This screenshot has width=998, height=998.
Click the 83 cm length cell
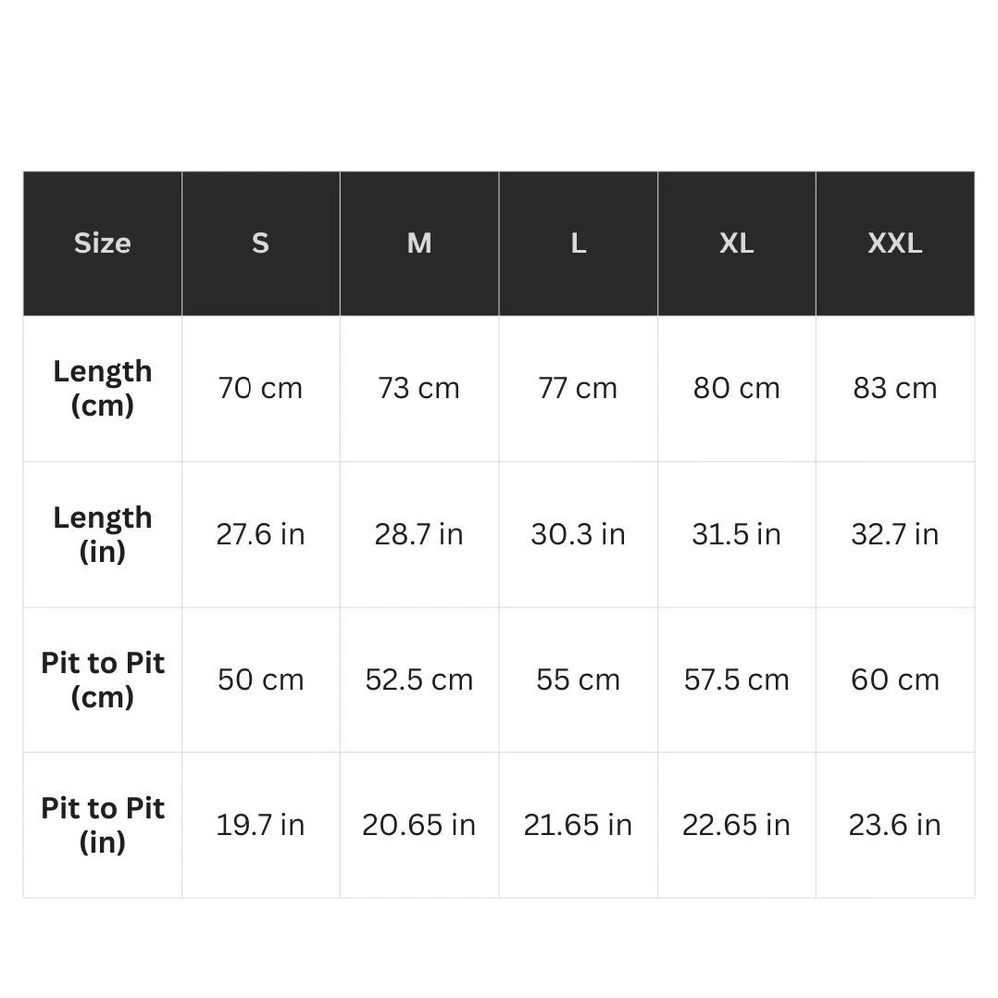[x=895, y=388]
